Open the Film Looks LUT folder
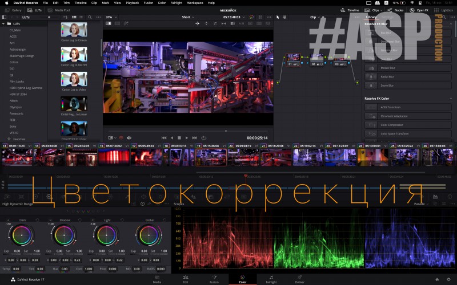457x285 pixels. tap(17, 82)
